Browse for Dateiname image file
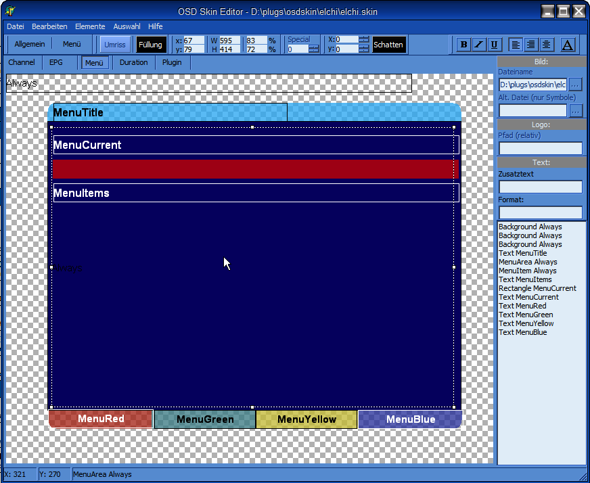This screenshot has width=590, height=483. tap(575, 85)
